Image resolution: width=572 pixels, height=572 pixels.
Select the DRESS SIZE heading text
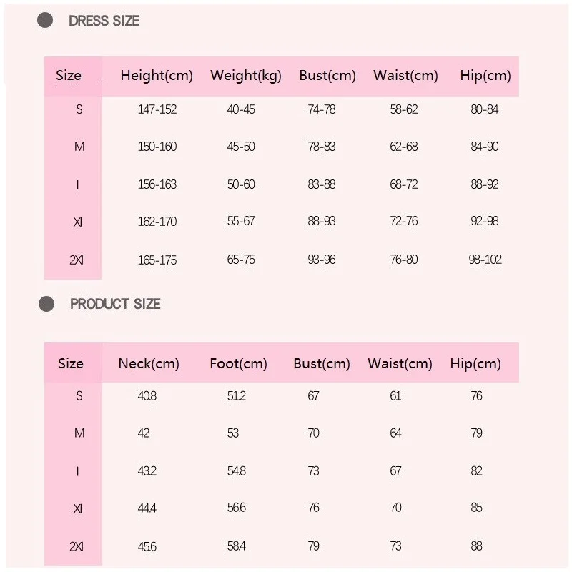tap(104, 21)
